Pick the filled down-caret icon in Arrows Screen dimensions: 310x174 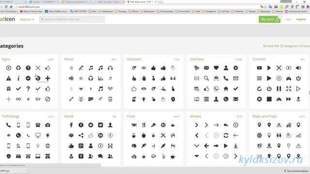197,156
